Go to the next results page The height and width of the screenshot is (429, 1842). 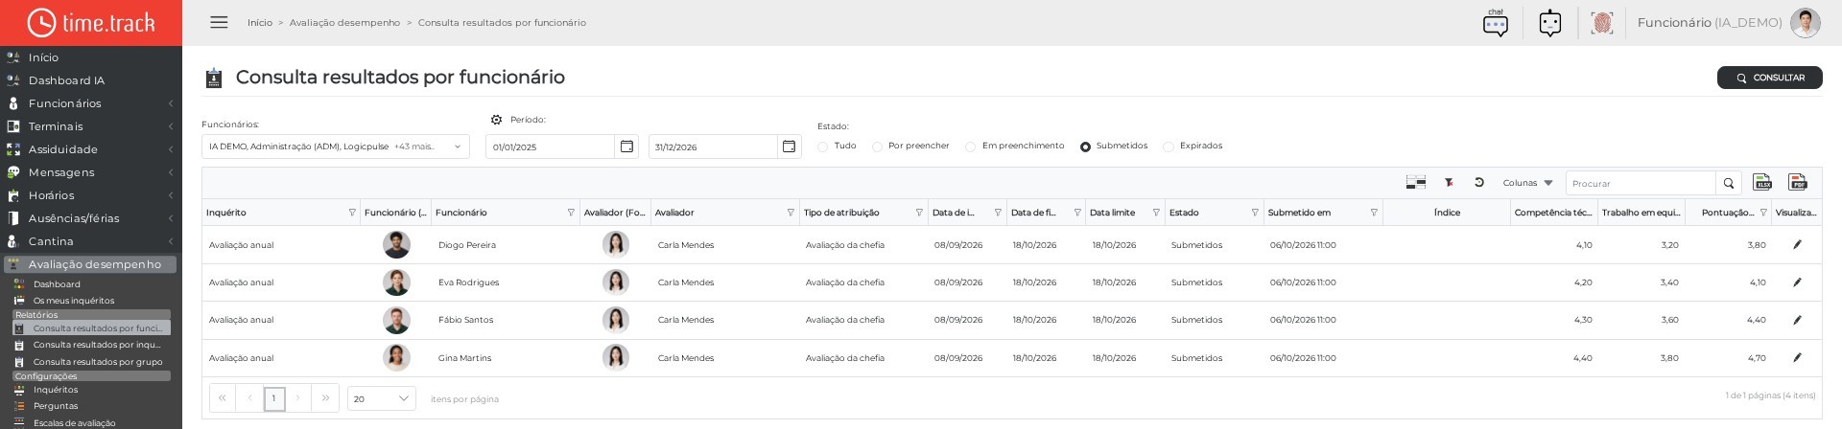pos(298,398)
